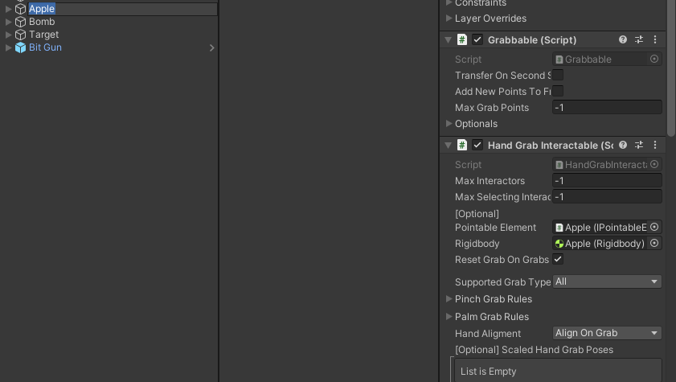Select the Bit Gun prefab name

45,47
